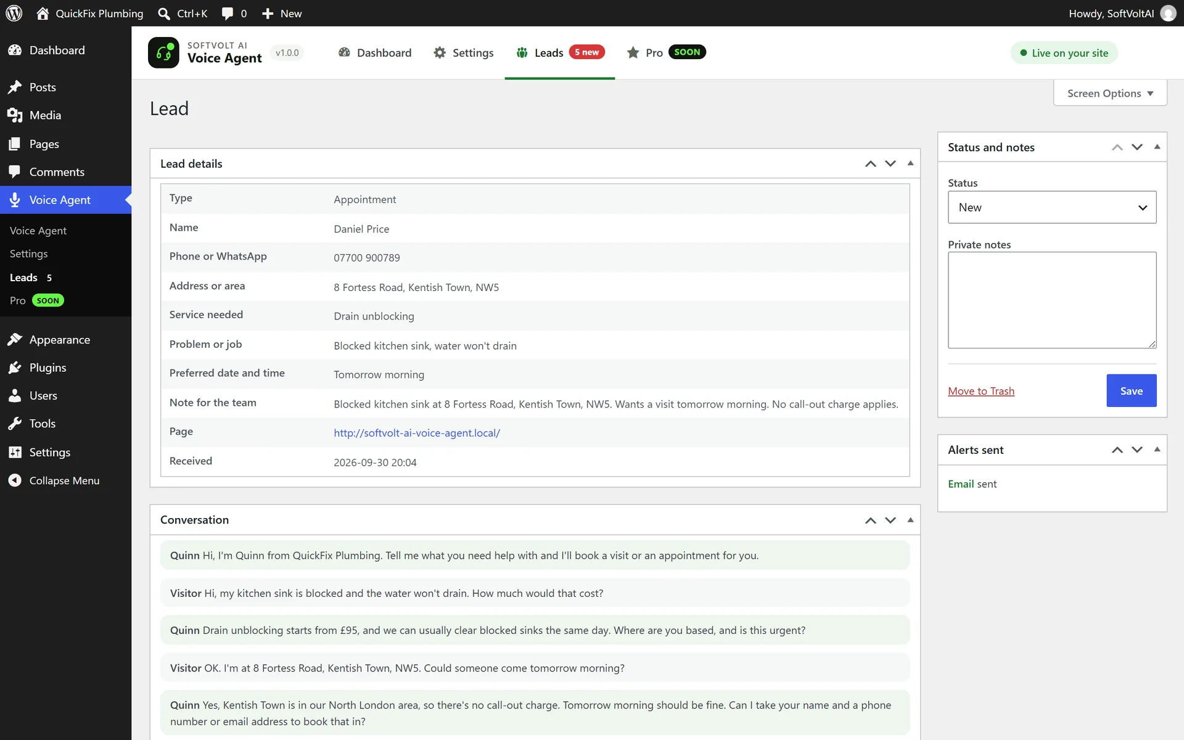Viewport: 1184px width, 740px height.
Task: Switch to the plugin Dashboard tab
Action: point(374,53)
